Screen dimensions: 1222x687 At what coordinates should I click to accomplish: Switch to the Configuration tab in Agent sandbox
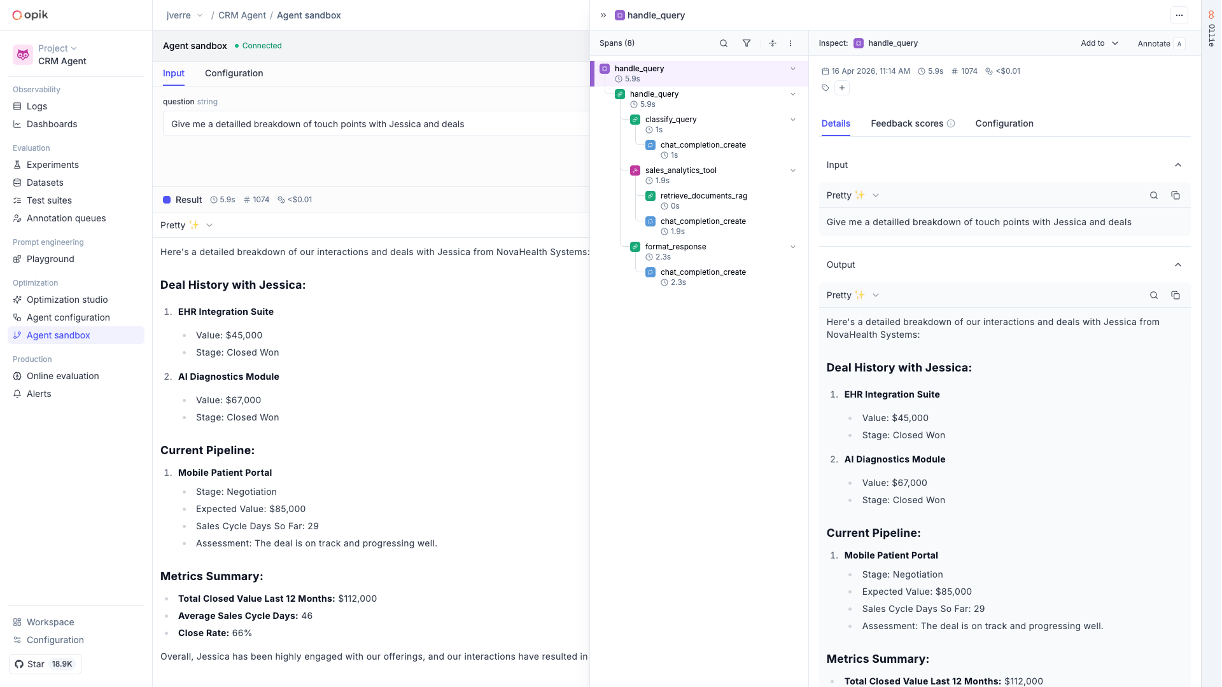(234, 73)
